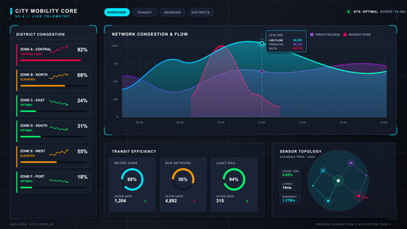Click the chart tooltip showing Live Flow

coord(286,41)
